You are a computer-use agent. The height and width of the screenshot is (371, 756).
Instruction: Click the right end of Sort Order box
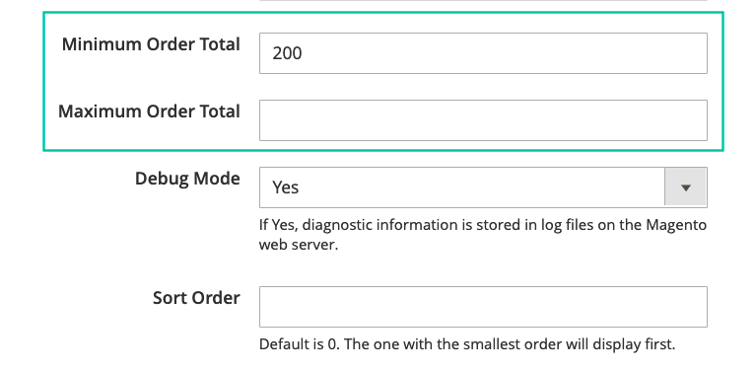(694, 307)
